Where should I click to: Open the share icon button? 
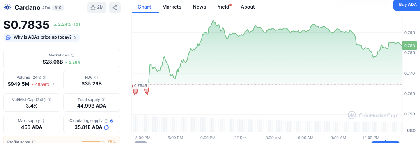coord(115,7)
